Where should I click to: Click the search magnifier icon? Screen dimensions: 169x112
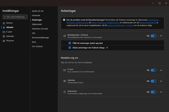coord(5,17)
